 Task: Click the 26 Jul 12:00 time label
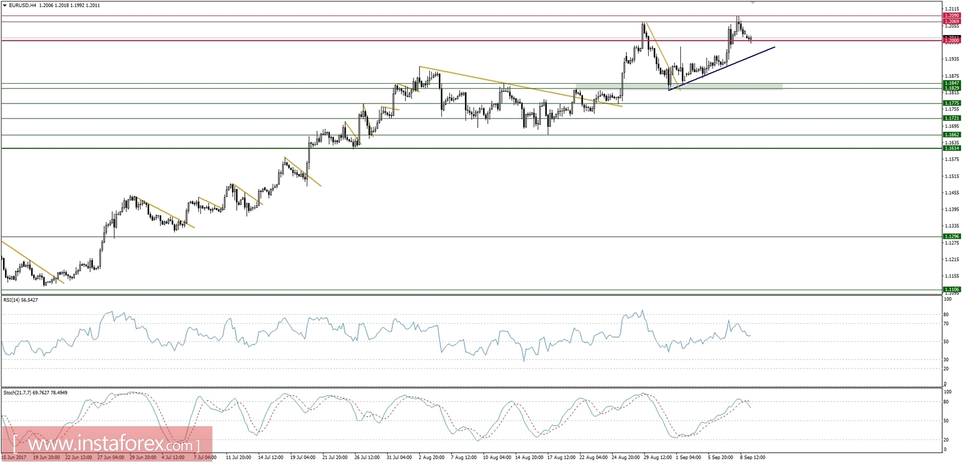pyautogui.click(x=367, y=457)
